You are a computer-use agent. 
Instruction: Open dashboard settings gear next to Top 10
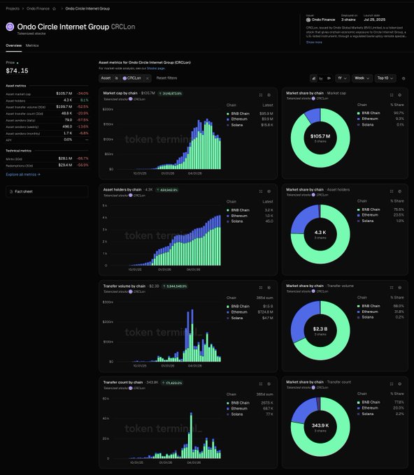(x=404, y=78)
